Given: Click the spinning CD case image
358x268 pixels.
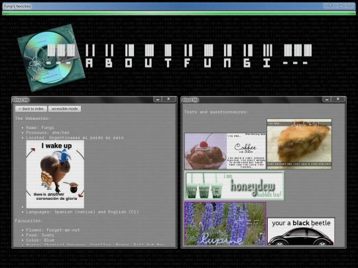Looking at the screenshot, I should coord(51,58).
